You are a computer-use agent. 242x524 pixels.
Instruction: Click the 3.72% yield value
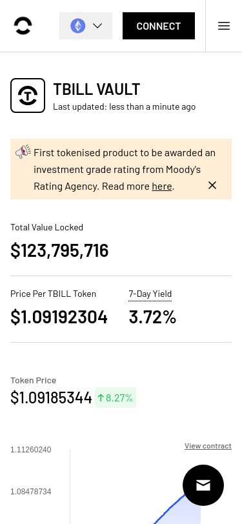click(x=152, y=317)
